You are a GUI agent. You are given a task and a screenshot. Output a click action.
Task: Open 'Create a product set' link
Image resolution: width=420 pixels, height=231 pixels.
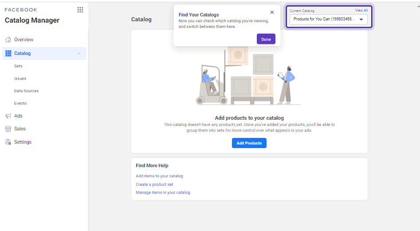154,184
